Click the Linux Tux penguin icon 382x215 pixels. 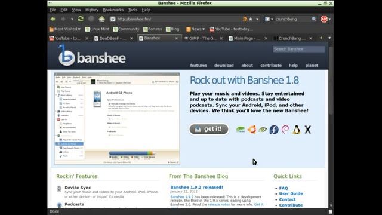(x=297, y=130)
